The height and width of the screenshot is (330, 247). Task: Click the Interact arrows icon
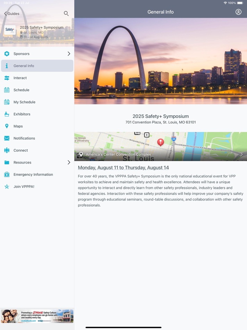[x=7, y=78]
